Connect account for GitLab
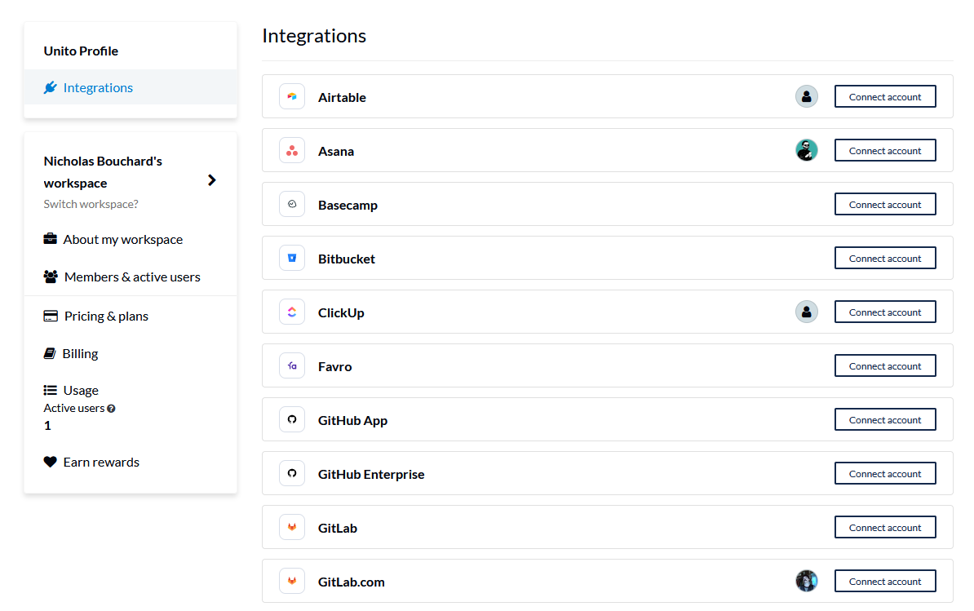Screen dimensions: 974x611 [885, 527]
